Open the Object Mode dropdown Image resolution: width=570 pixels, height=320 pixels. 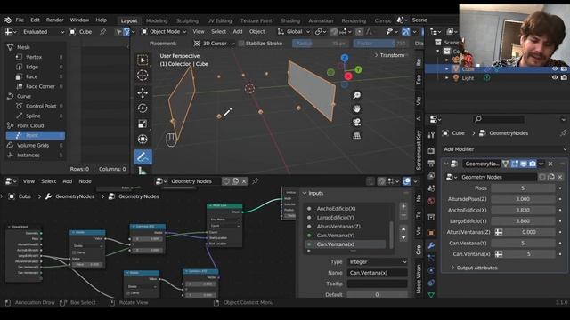pyautogui.click(x=164, y=32)
